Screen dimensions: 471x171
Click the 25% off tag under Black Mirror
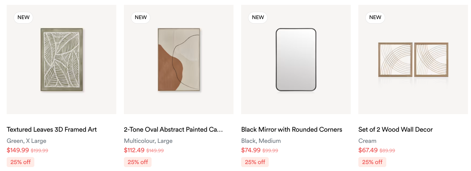[255, 162]
